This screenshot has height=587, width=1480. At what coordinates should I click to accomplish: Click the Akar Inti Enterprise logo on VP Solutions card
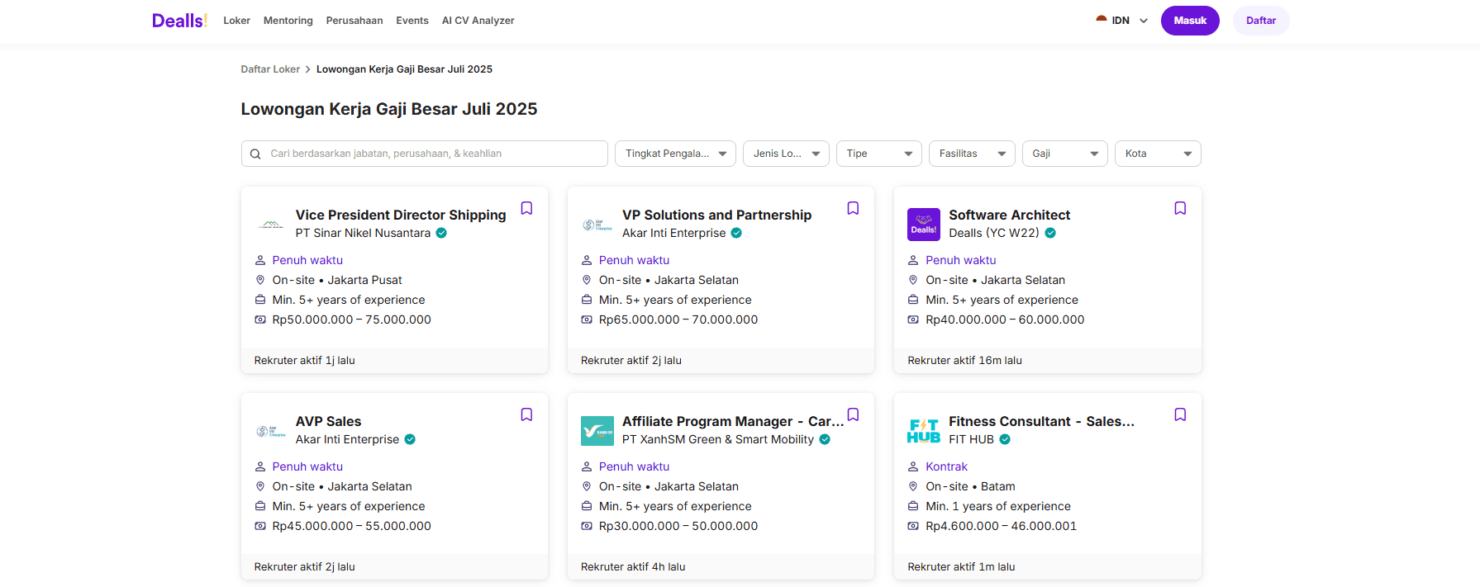coord(597,225)
